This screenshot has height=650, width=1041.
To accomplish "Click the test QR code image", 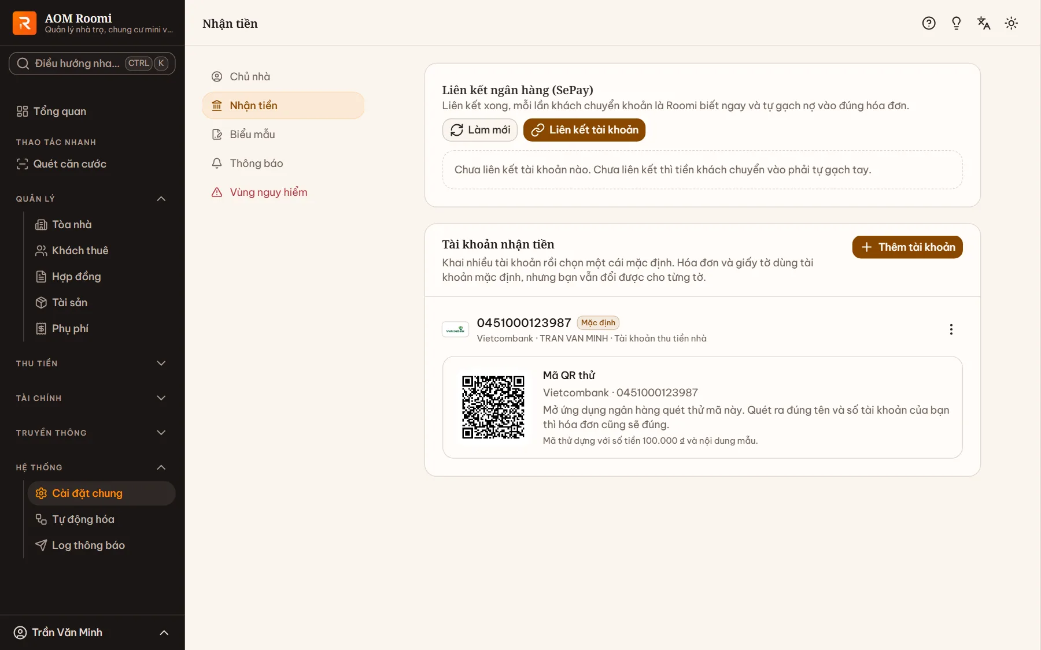I will coord(493,407).
